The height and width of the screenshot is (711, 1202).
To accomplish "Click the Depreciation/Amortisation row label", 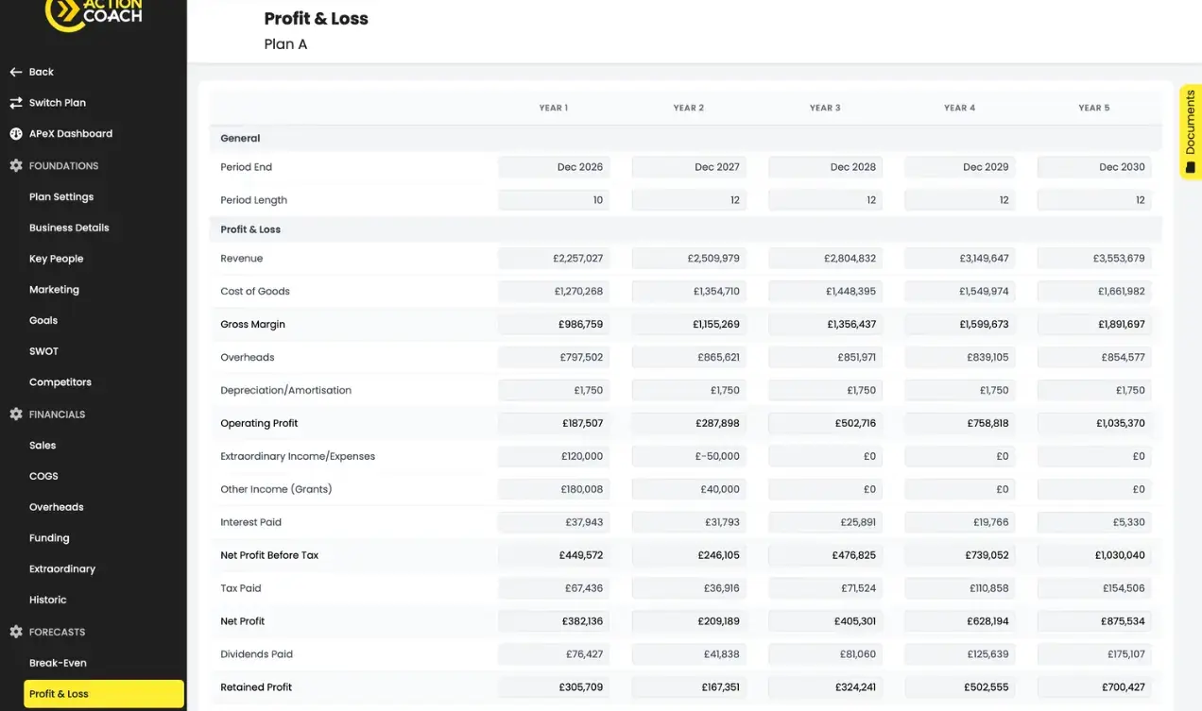I will click(x=285, y=391).
